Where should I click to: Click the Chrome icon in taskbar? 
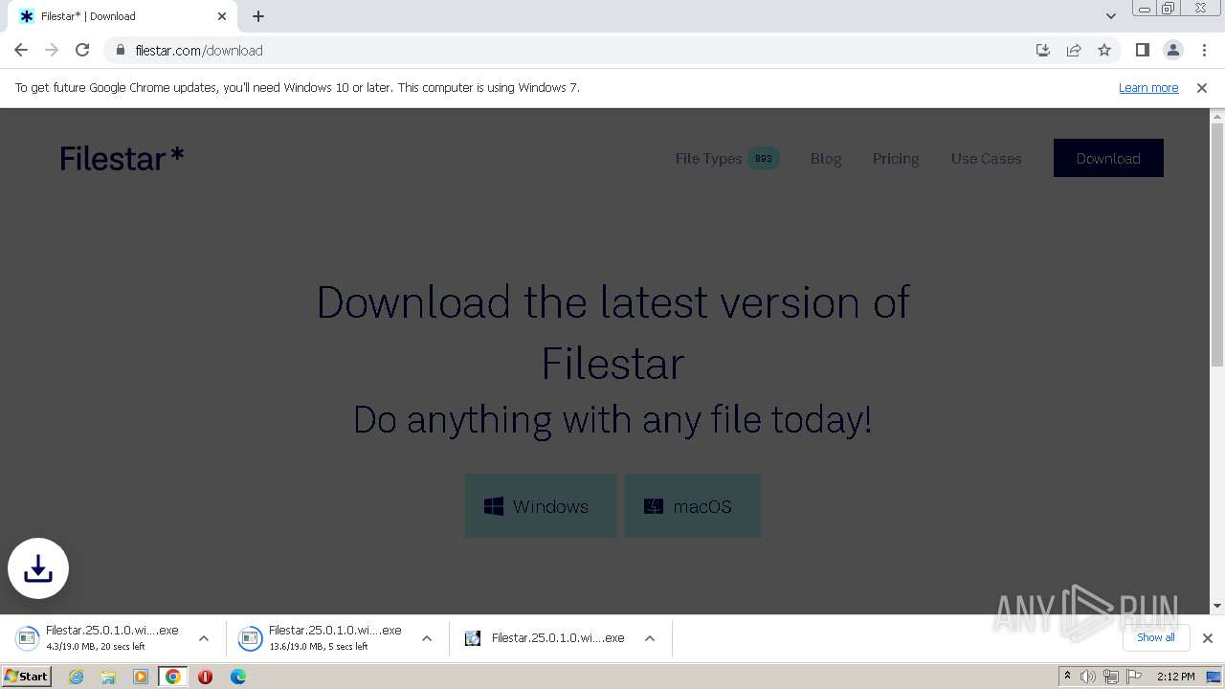click(x=173, y=677)
